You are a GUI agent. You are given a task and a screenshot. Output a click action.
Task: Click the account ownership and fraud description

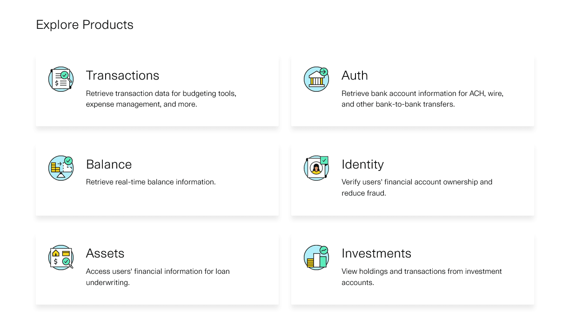point(416,187)
